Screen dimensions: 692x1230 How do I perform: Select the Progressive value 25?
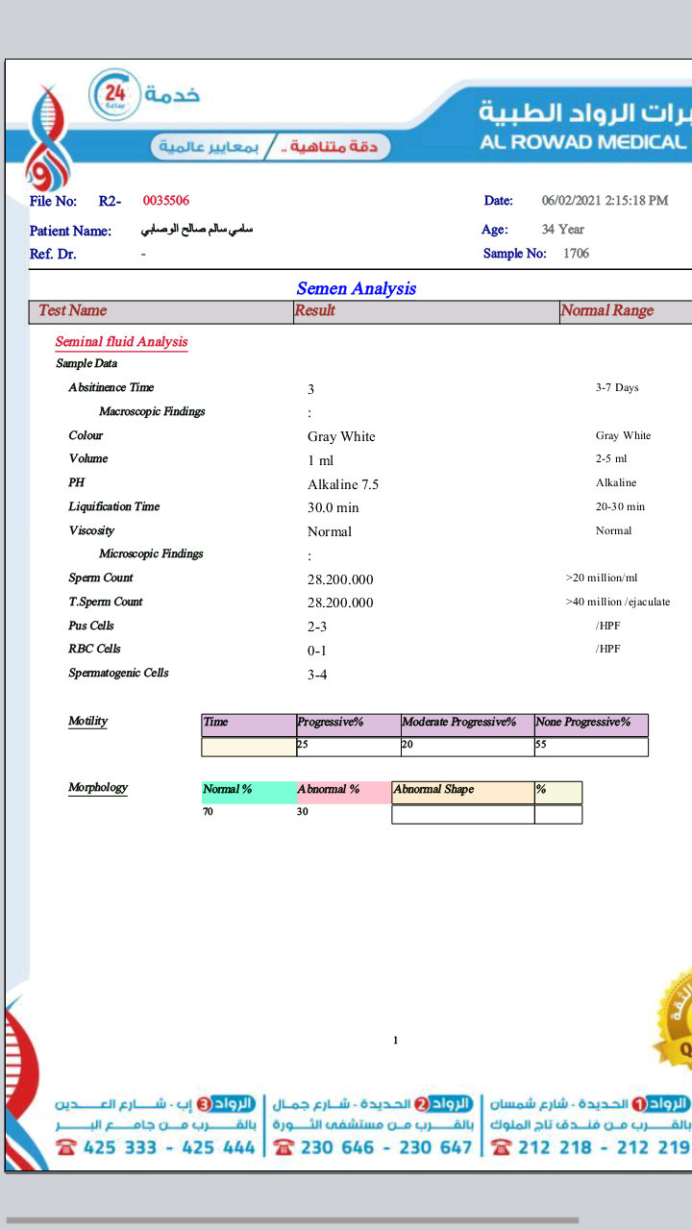[x=303, y=745]
